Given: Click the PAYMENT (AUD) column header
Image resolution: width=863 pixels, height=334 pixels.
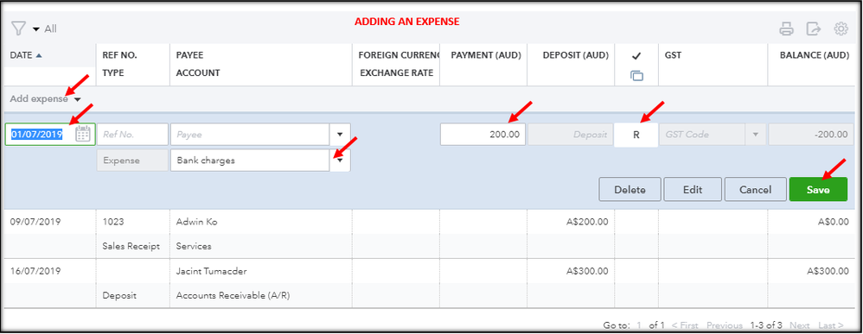Looking at the screenshot, I should pos(485,55).
